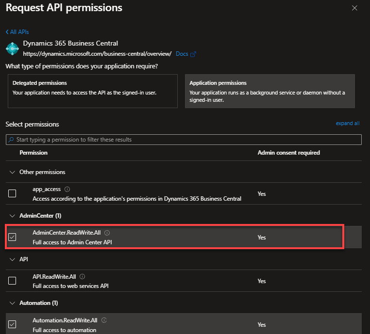Close the Request API permissions panel
The height and width of the screenshot is (334, 370).
click(354, 8)
